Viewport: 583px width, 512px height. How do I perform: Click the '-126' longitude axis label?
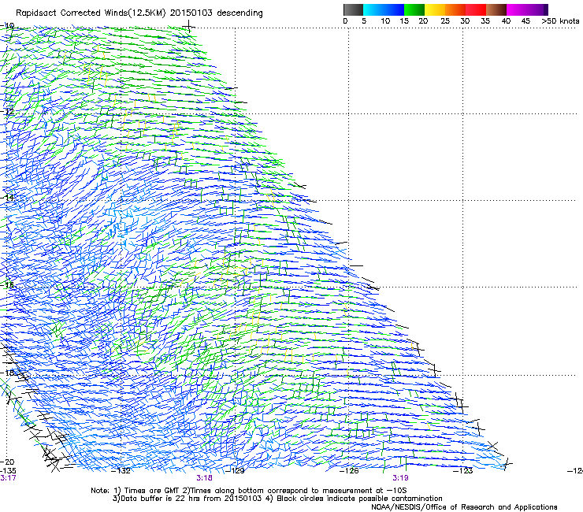(349, 471)
